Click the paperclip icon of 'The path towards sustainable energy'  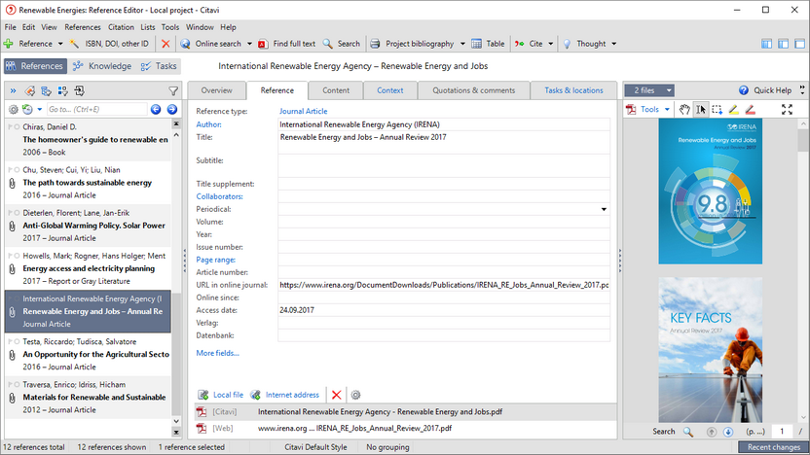tap(12, 183)
